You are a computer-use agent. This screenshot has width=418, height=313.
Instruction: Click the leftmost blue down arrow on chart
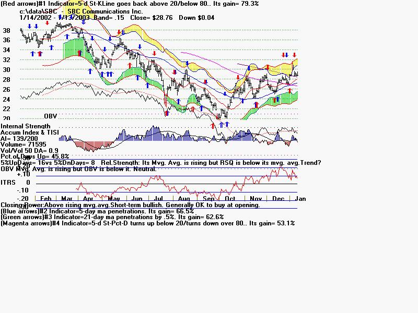coord(29,26)
